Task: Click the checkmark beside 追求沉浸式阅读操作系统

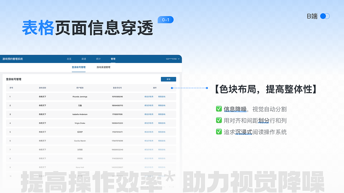Action: tap(219, 131)
